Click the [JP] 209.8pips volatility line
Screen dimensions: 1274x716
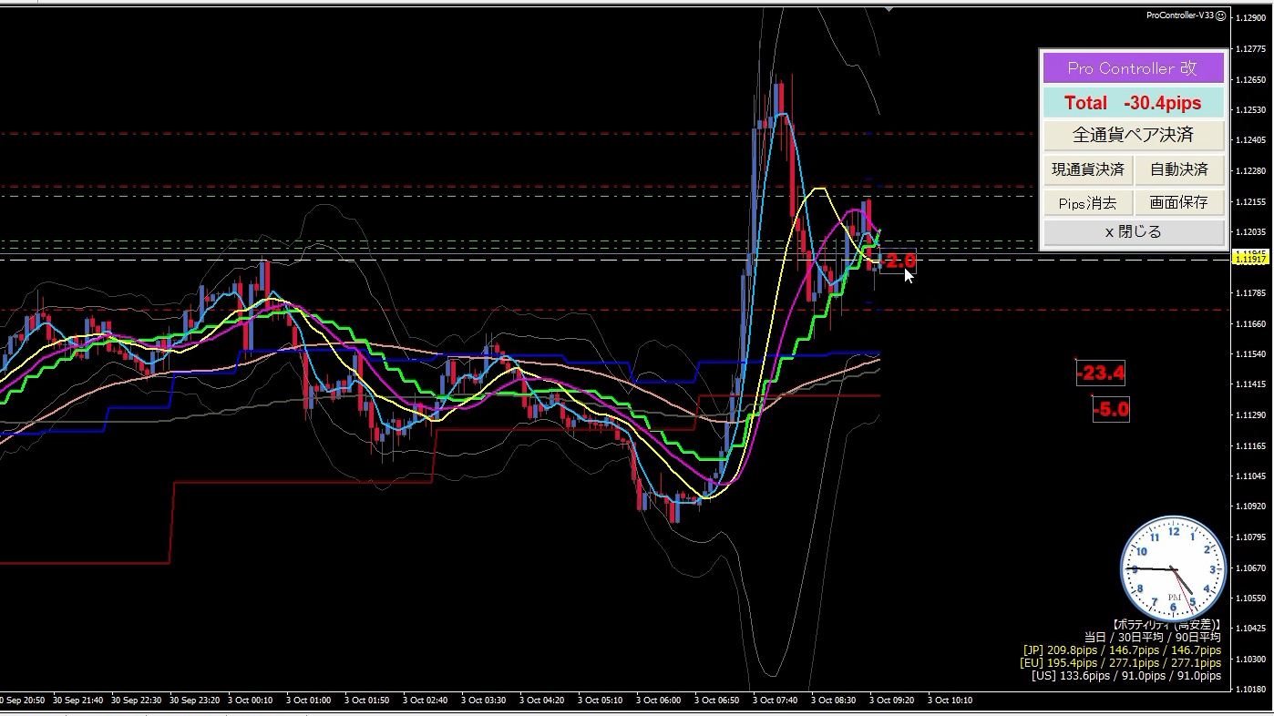[x=1122, y=650]
